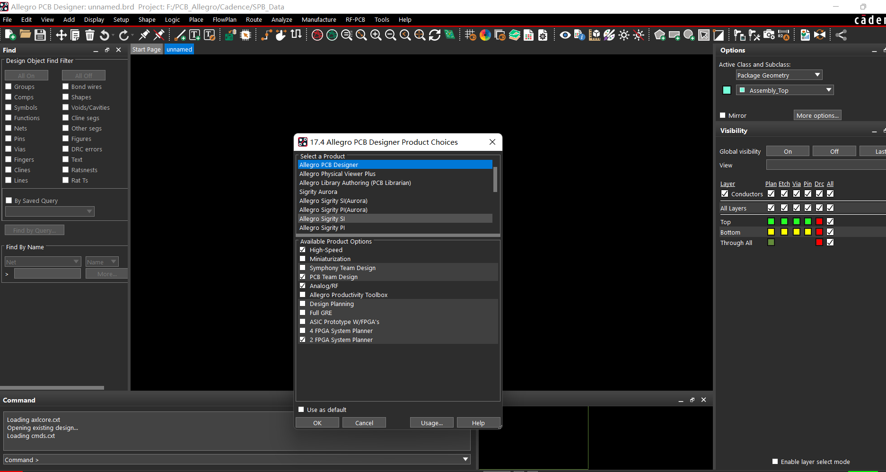Viewport: 886px width, 472px height.
Task: Click the eye Visibility toolbar icon
Action: [565, 35]
